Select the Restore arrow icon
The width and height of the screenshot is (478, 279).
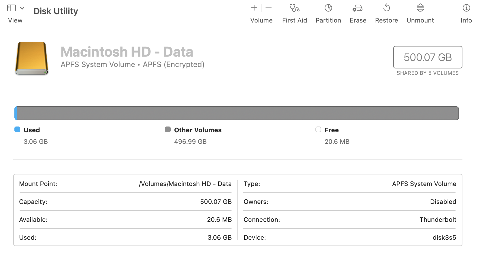[x=387, y=8]
